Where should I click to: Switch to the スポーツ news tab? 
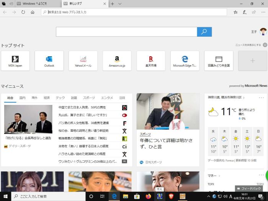89,98
